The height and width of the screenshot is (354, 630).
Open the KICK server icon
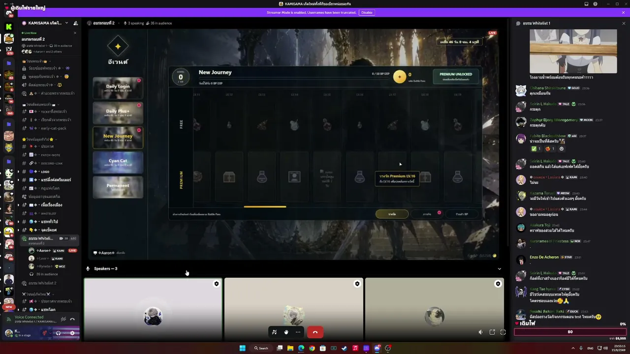click(8, 27)
